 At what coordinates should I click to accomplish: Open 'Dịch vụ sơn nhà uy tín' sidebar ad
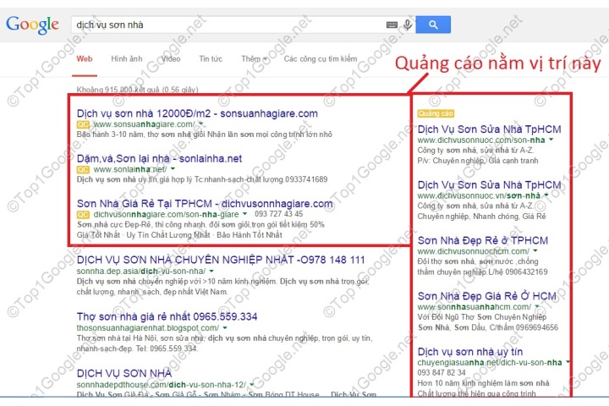(470, 352)
